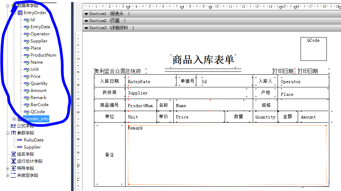Viewport: 341px width, 191px height.
Task: Click the RukuDate parameter field icon
Action: coord(20,140)
